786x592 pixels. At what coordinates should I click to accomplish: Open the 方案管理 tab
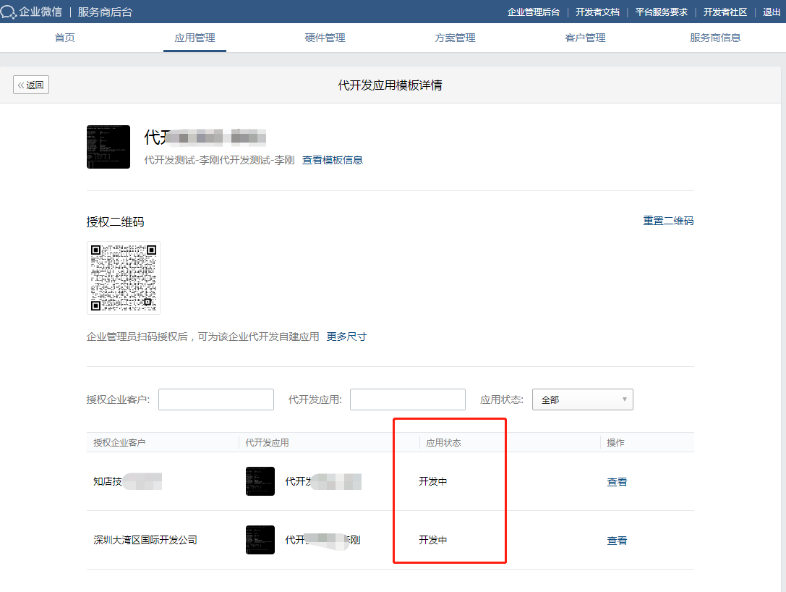(455, 38)
